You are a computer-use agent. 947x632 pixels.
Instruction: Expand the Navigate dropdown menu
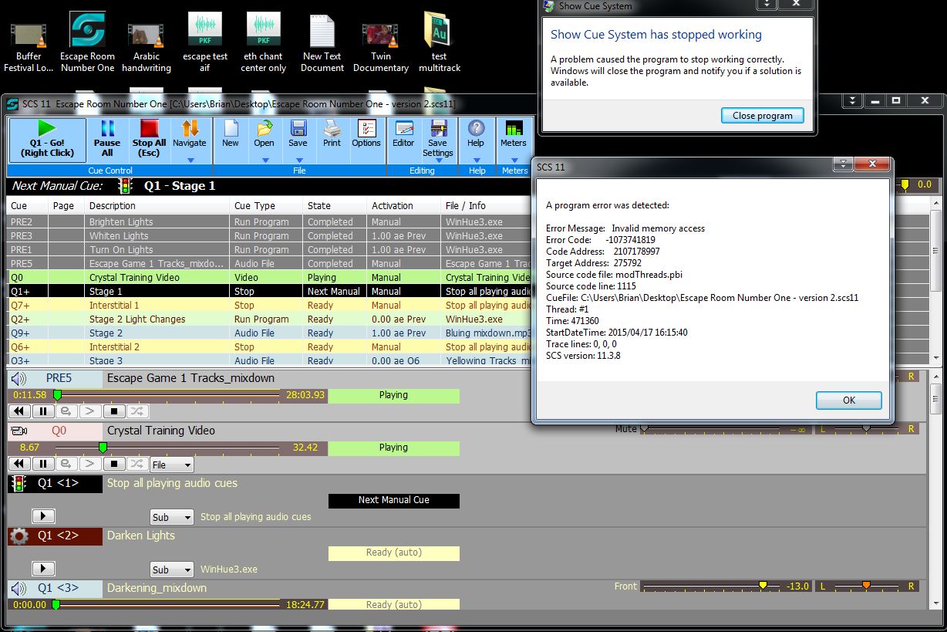190,161
